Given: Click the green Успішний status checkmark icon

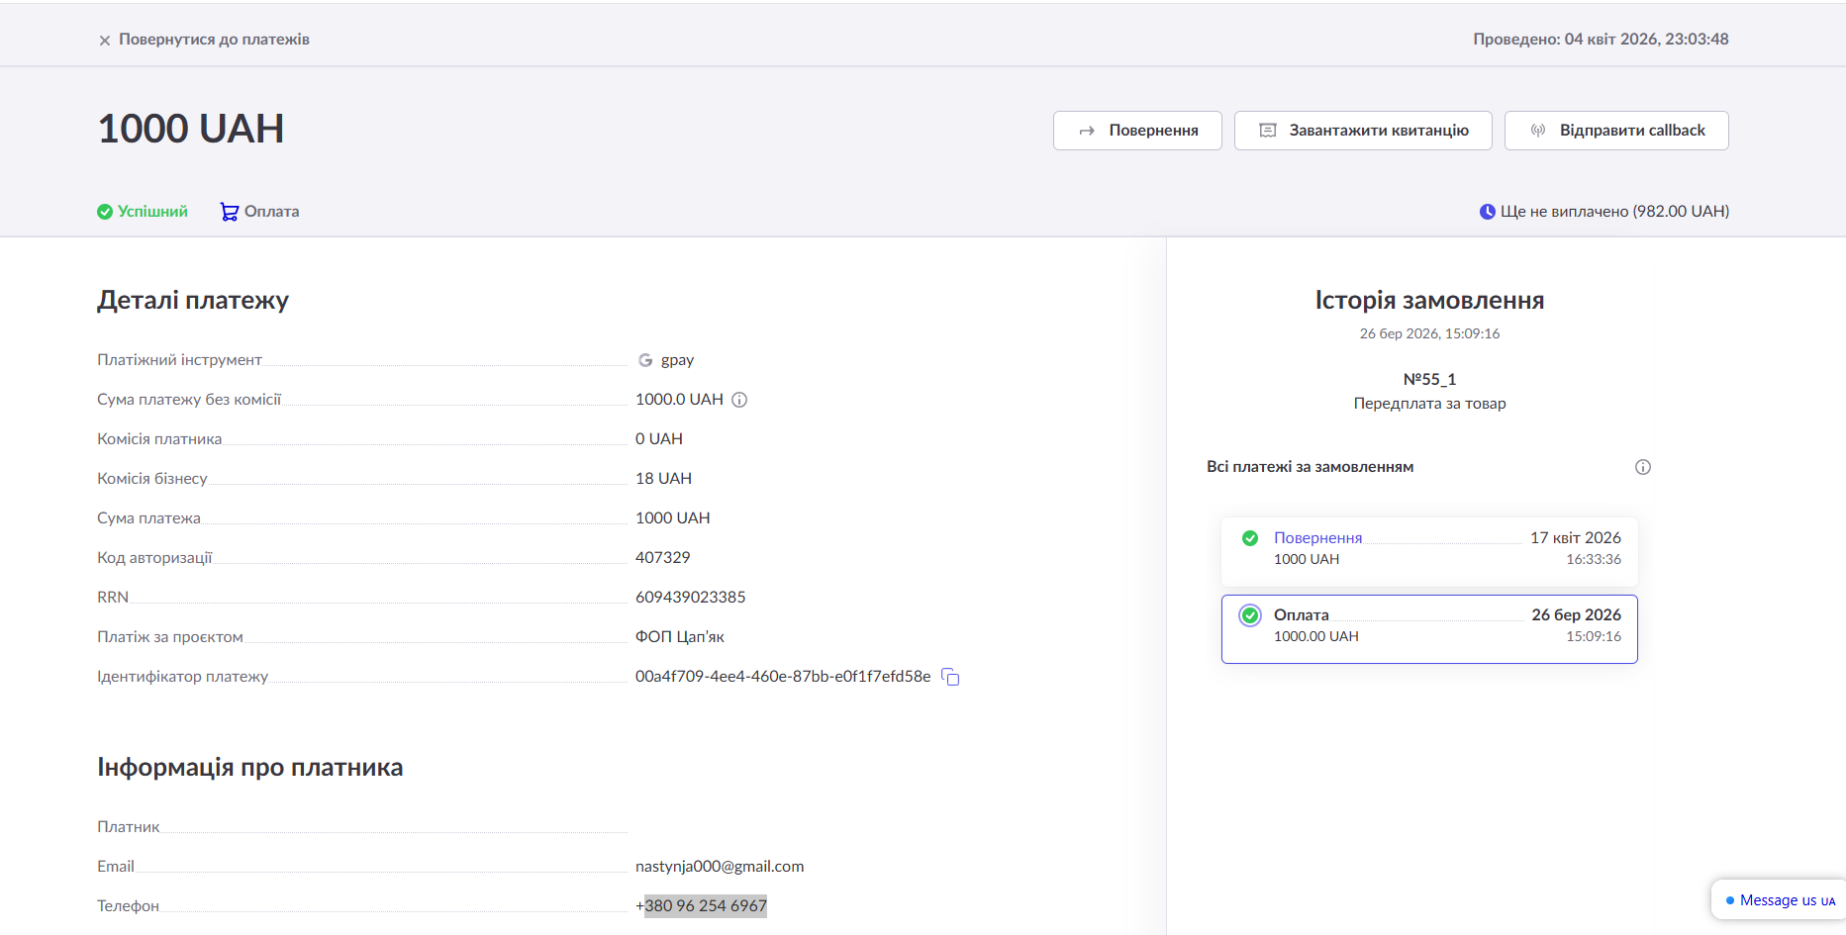Looking at the screenshot, I should point(105,212).
